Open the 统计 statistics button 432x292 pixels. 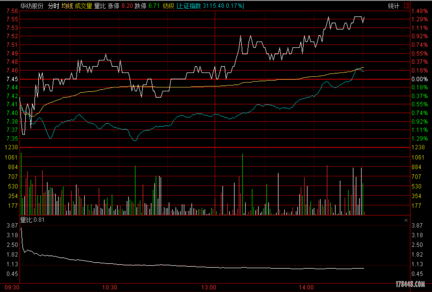pyautogui.click(x=393, y=6)
